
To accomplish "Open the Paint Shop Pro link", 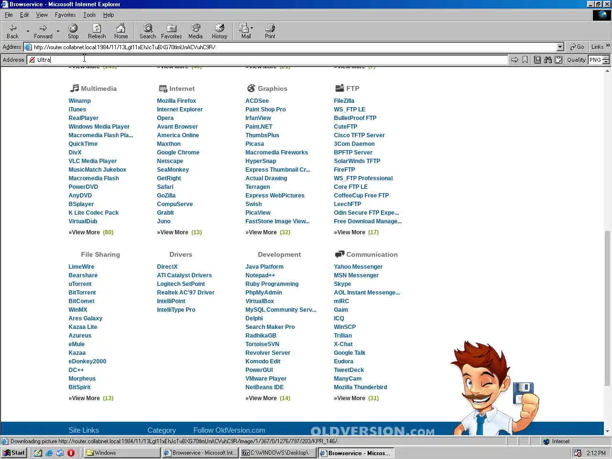I will coord(265,109).
